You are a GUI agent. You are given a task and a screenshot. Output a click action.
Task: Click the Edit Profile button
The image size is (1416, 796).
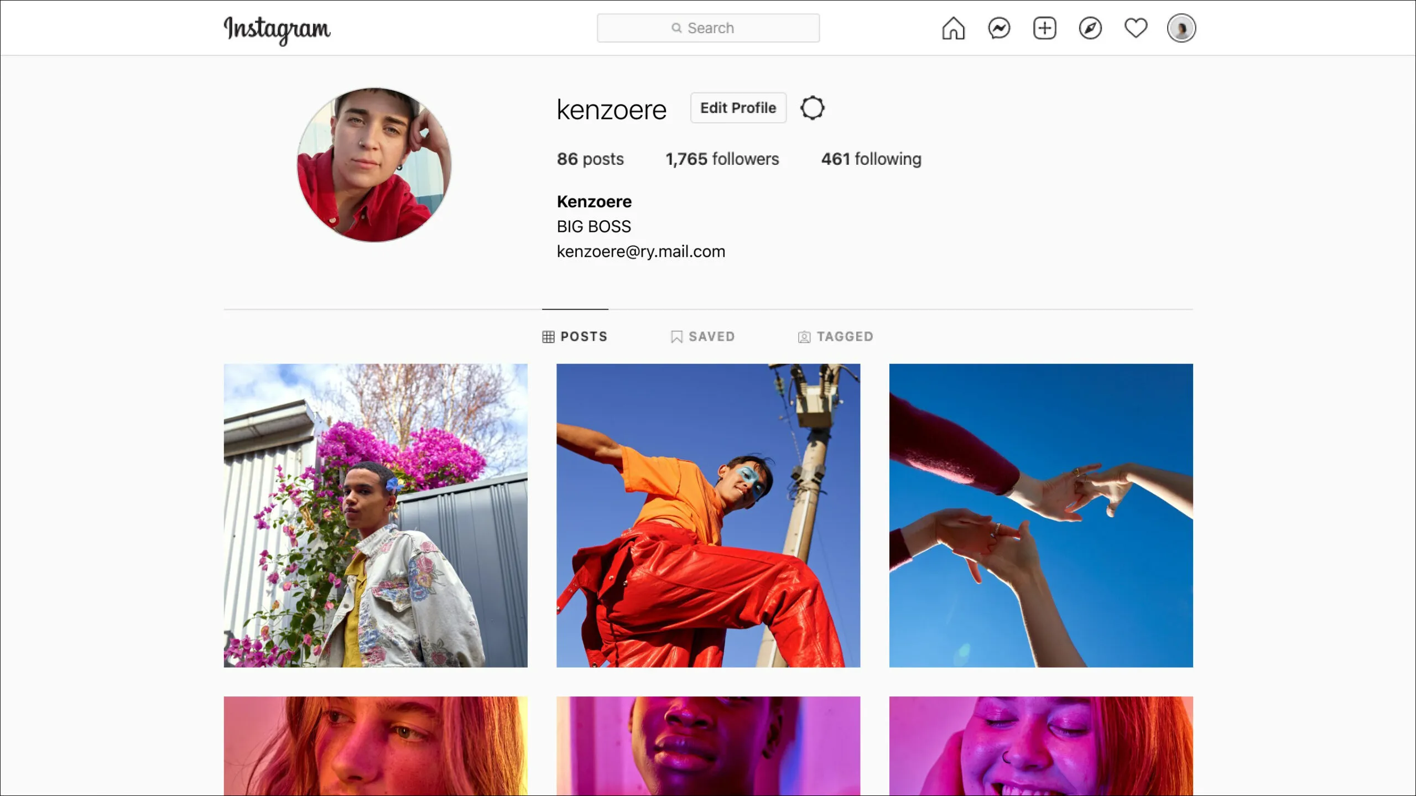click(x=738, y=108)
